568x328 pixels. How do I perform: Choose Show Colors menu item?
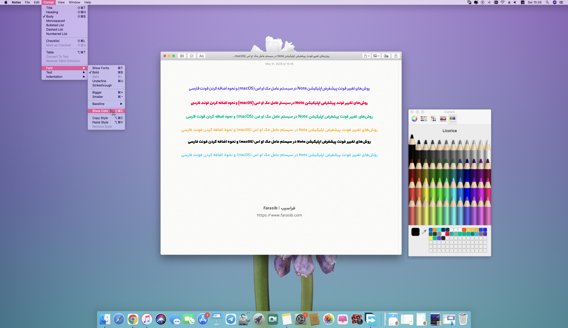[x=106, y=111]
